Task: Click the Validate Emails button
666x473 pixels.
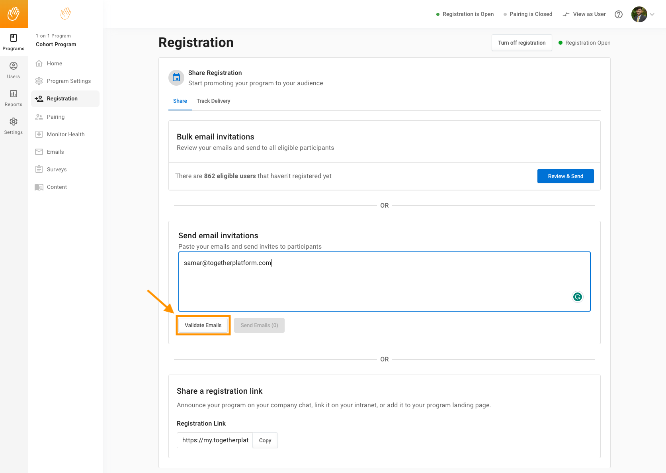Action: point(203,325)
